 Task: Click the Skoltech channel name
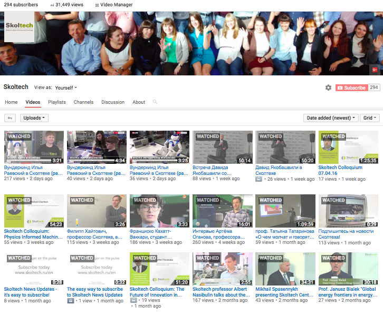(x=16, y=87)
